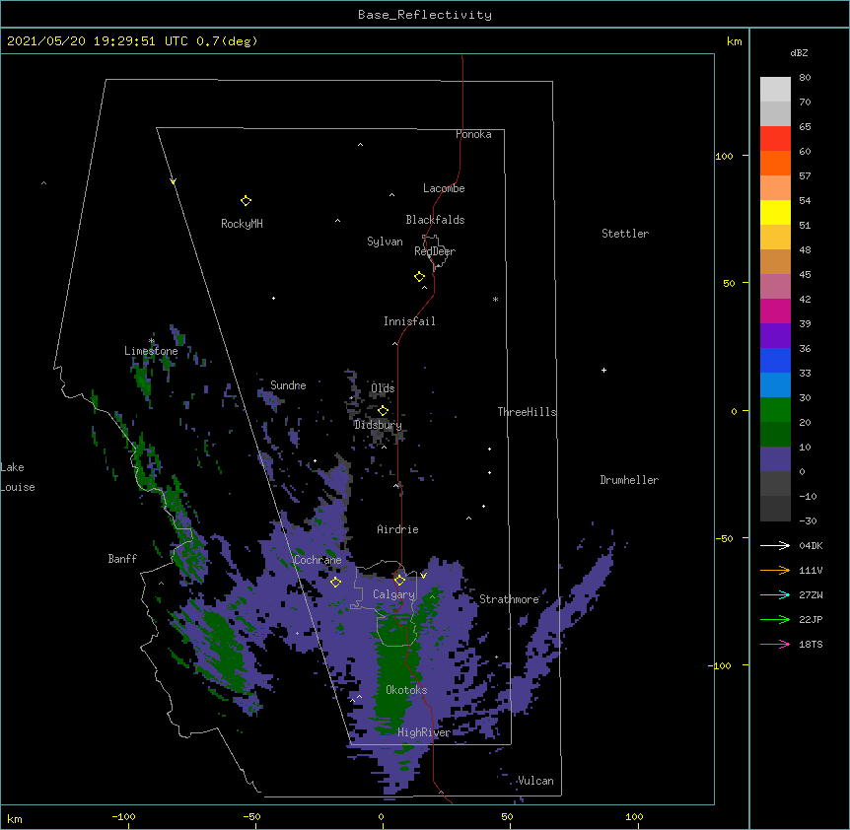Screen dimensions: 850x830
Task: Click the light gray 80 dBZ swatch
Action: tap(775, 89)
